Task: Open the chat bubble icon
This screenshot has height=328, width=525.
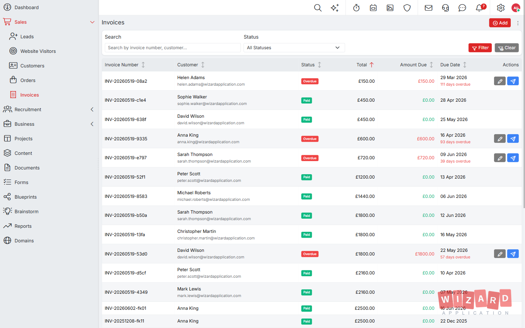Action: pyautogui.click(x=462, y=8)
